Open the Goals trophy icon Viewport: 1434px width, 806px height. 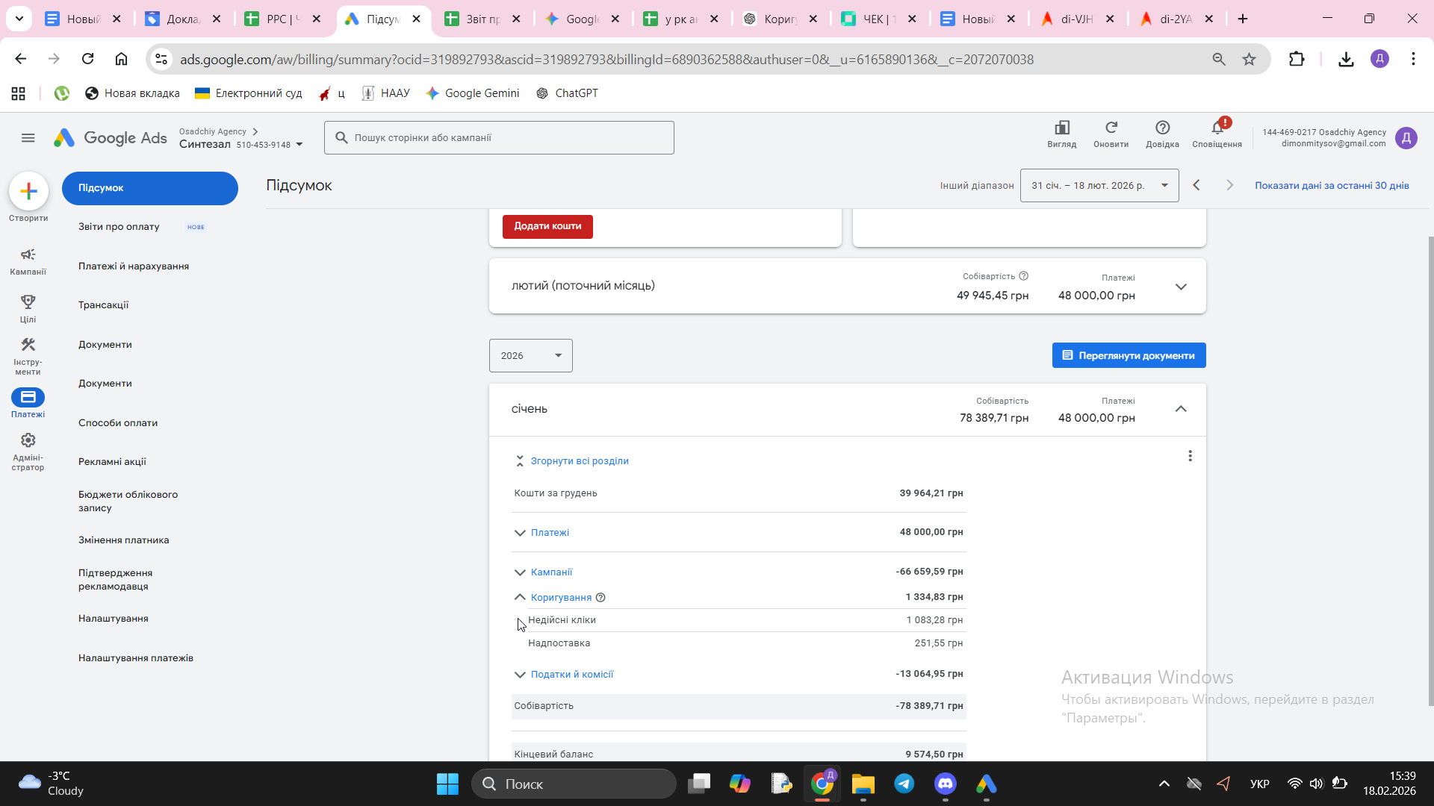pyautogui.click(x=28, y=302)
